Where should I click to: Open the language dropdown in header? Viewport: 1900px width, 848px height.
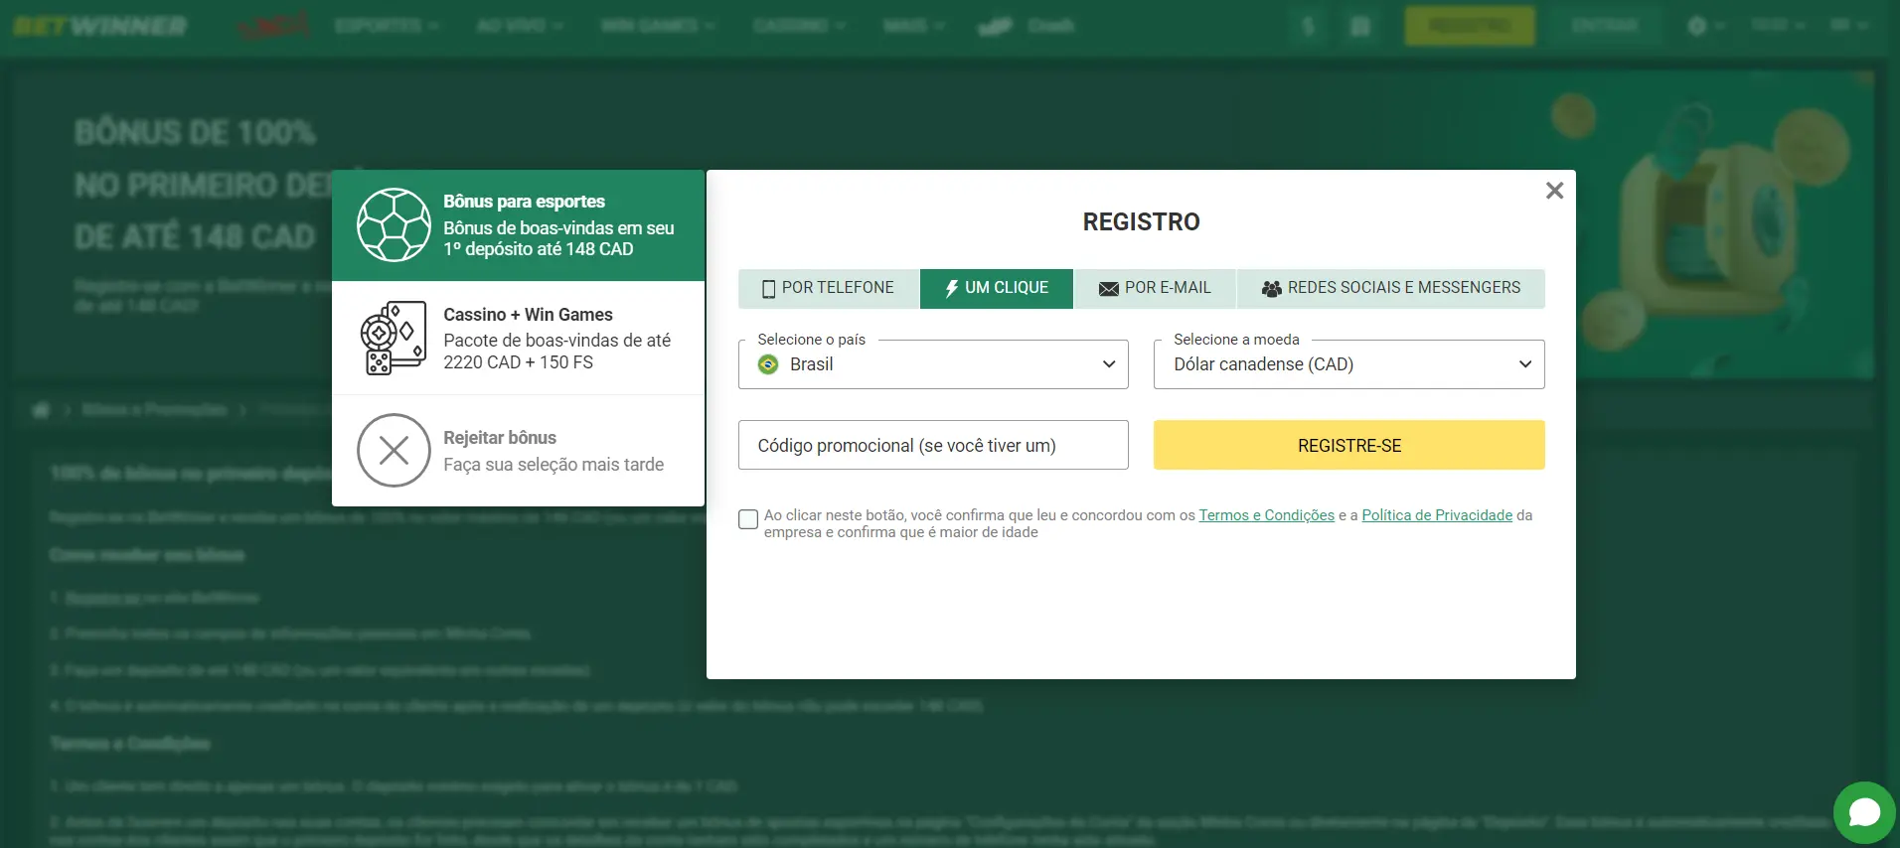[1848, 26]
